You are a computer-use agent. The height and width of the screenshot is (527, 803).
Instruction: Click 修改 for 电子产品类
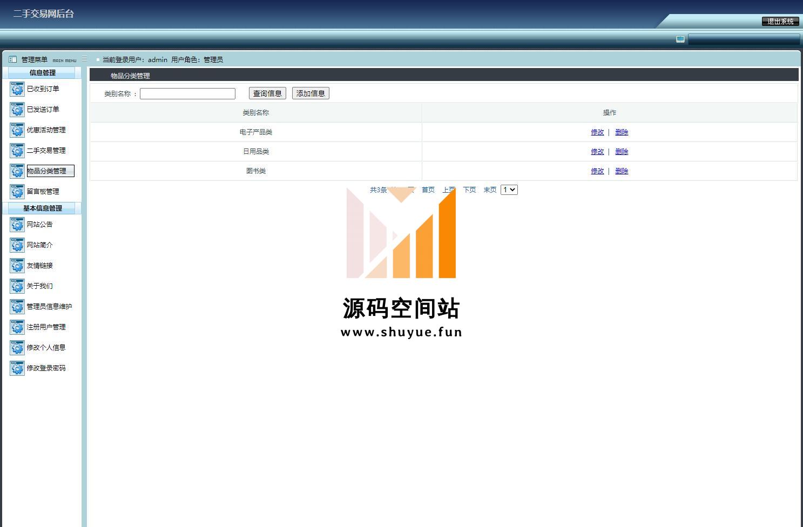[597, 132]
